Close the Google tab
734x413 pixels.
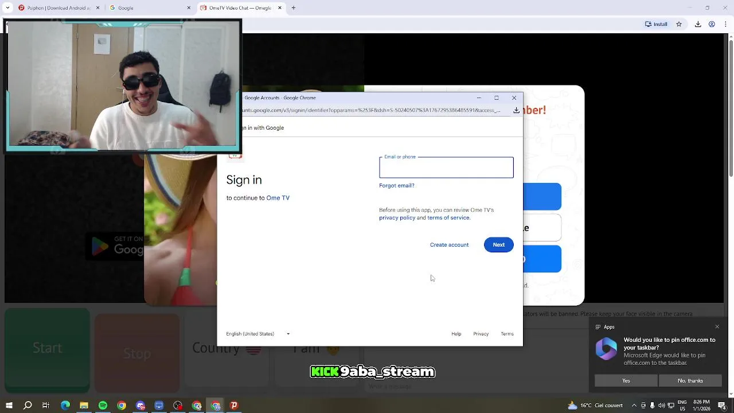click(x=189, y=8)
